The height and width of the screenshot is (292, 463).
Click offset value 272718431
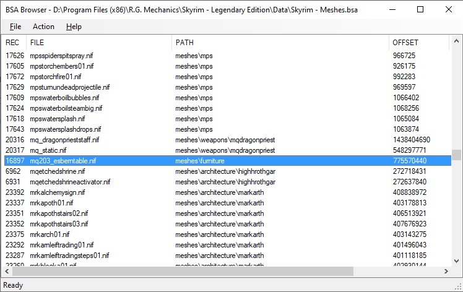[x=410, y=171]
